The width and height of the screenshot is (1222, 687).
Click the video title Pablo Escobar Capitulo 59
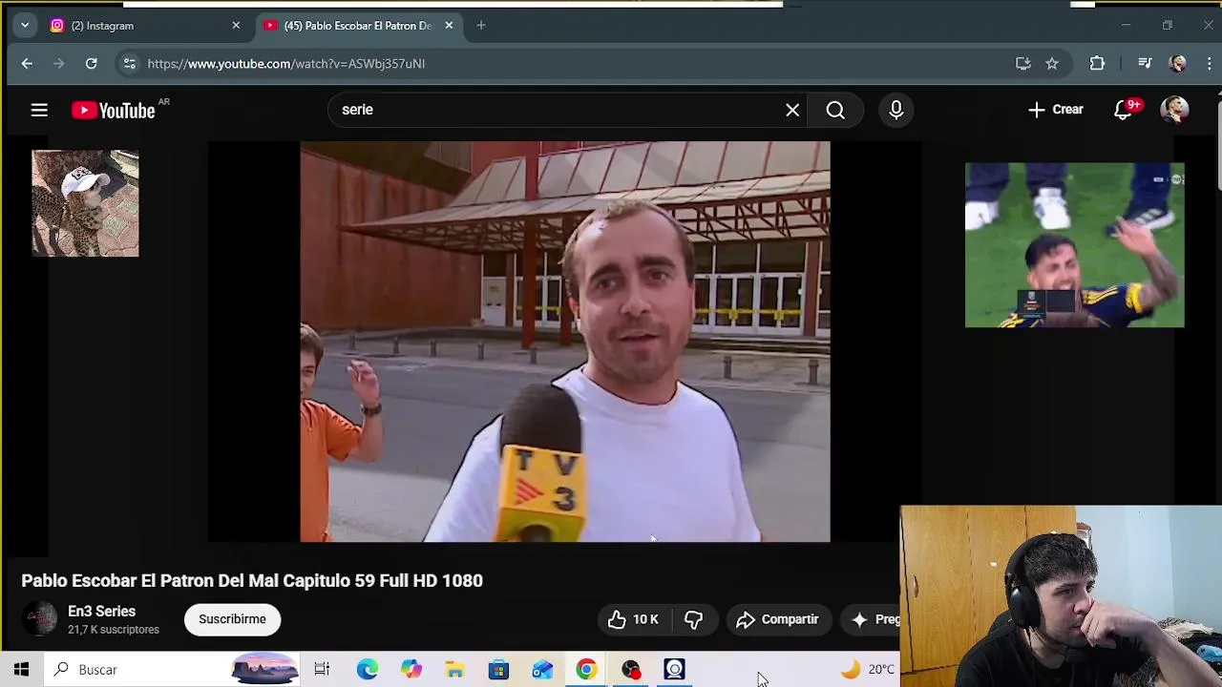tap(252, 580)
